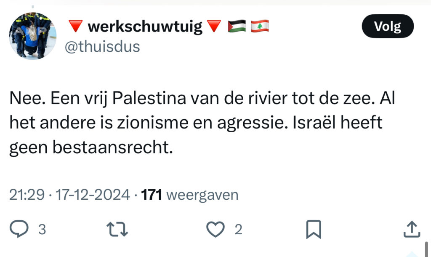Click the red triangle before the name
Viewport: 431px width, 257px height.
coord(75,27)
